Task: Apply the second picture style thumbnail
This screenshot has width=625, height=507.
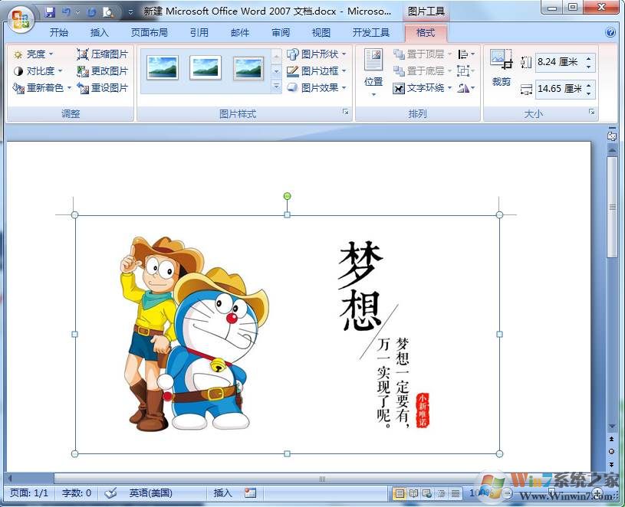Action: pos(206,67)
